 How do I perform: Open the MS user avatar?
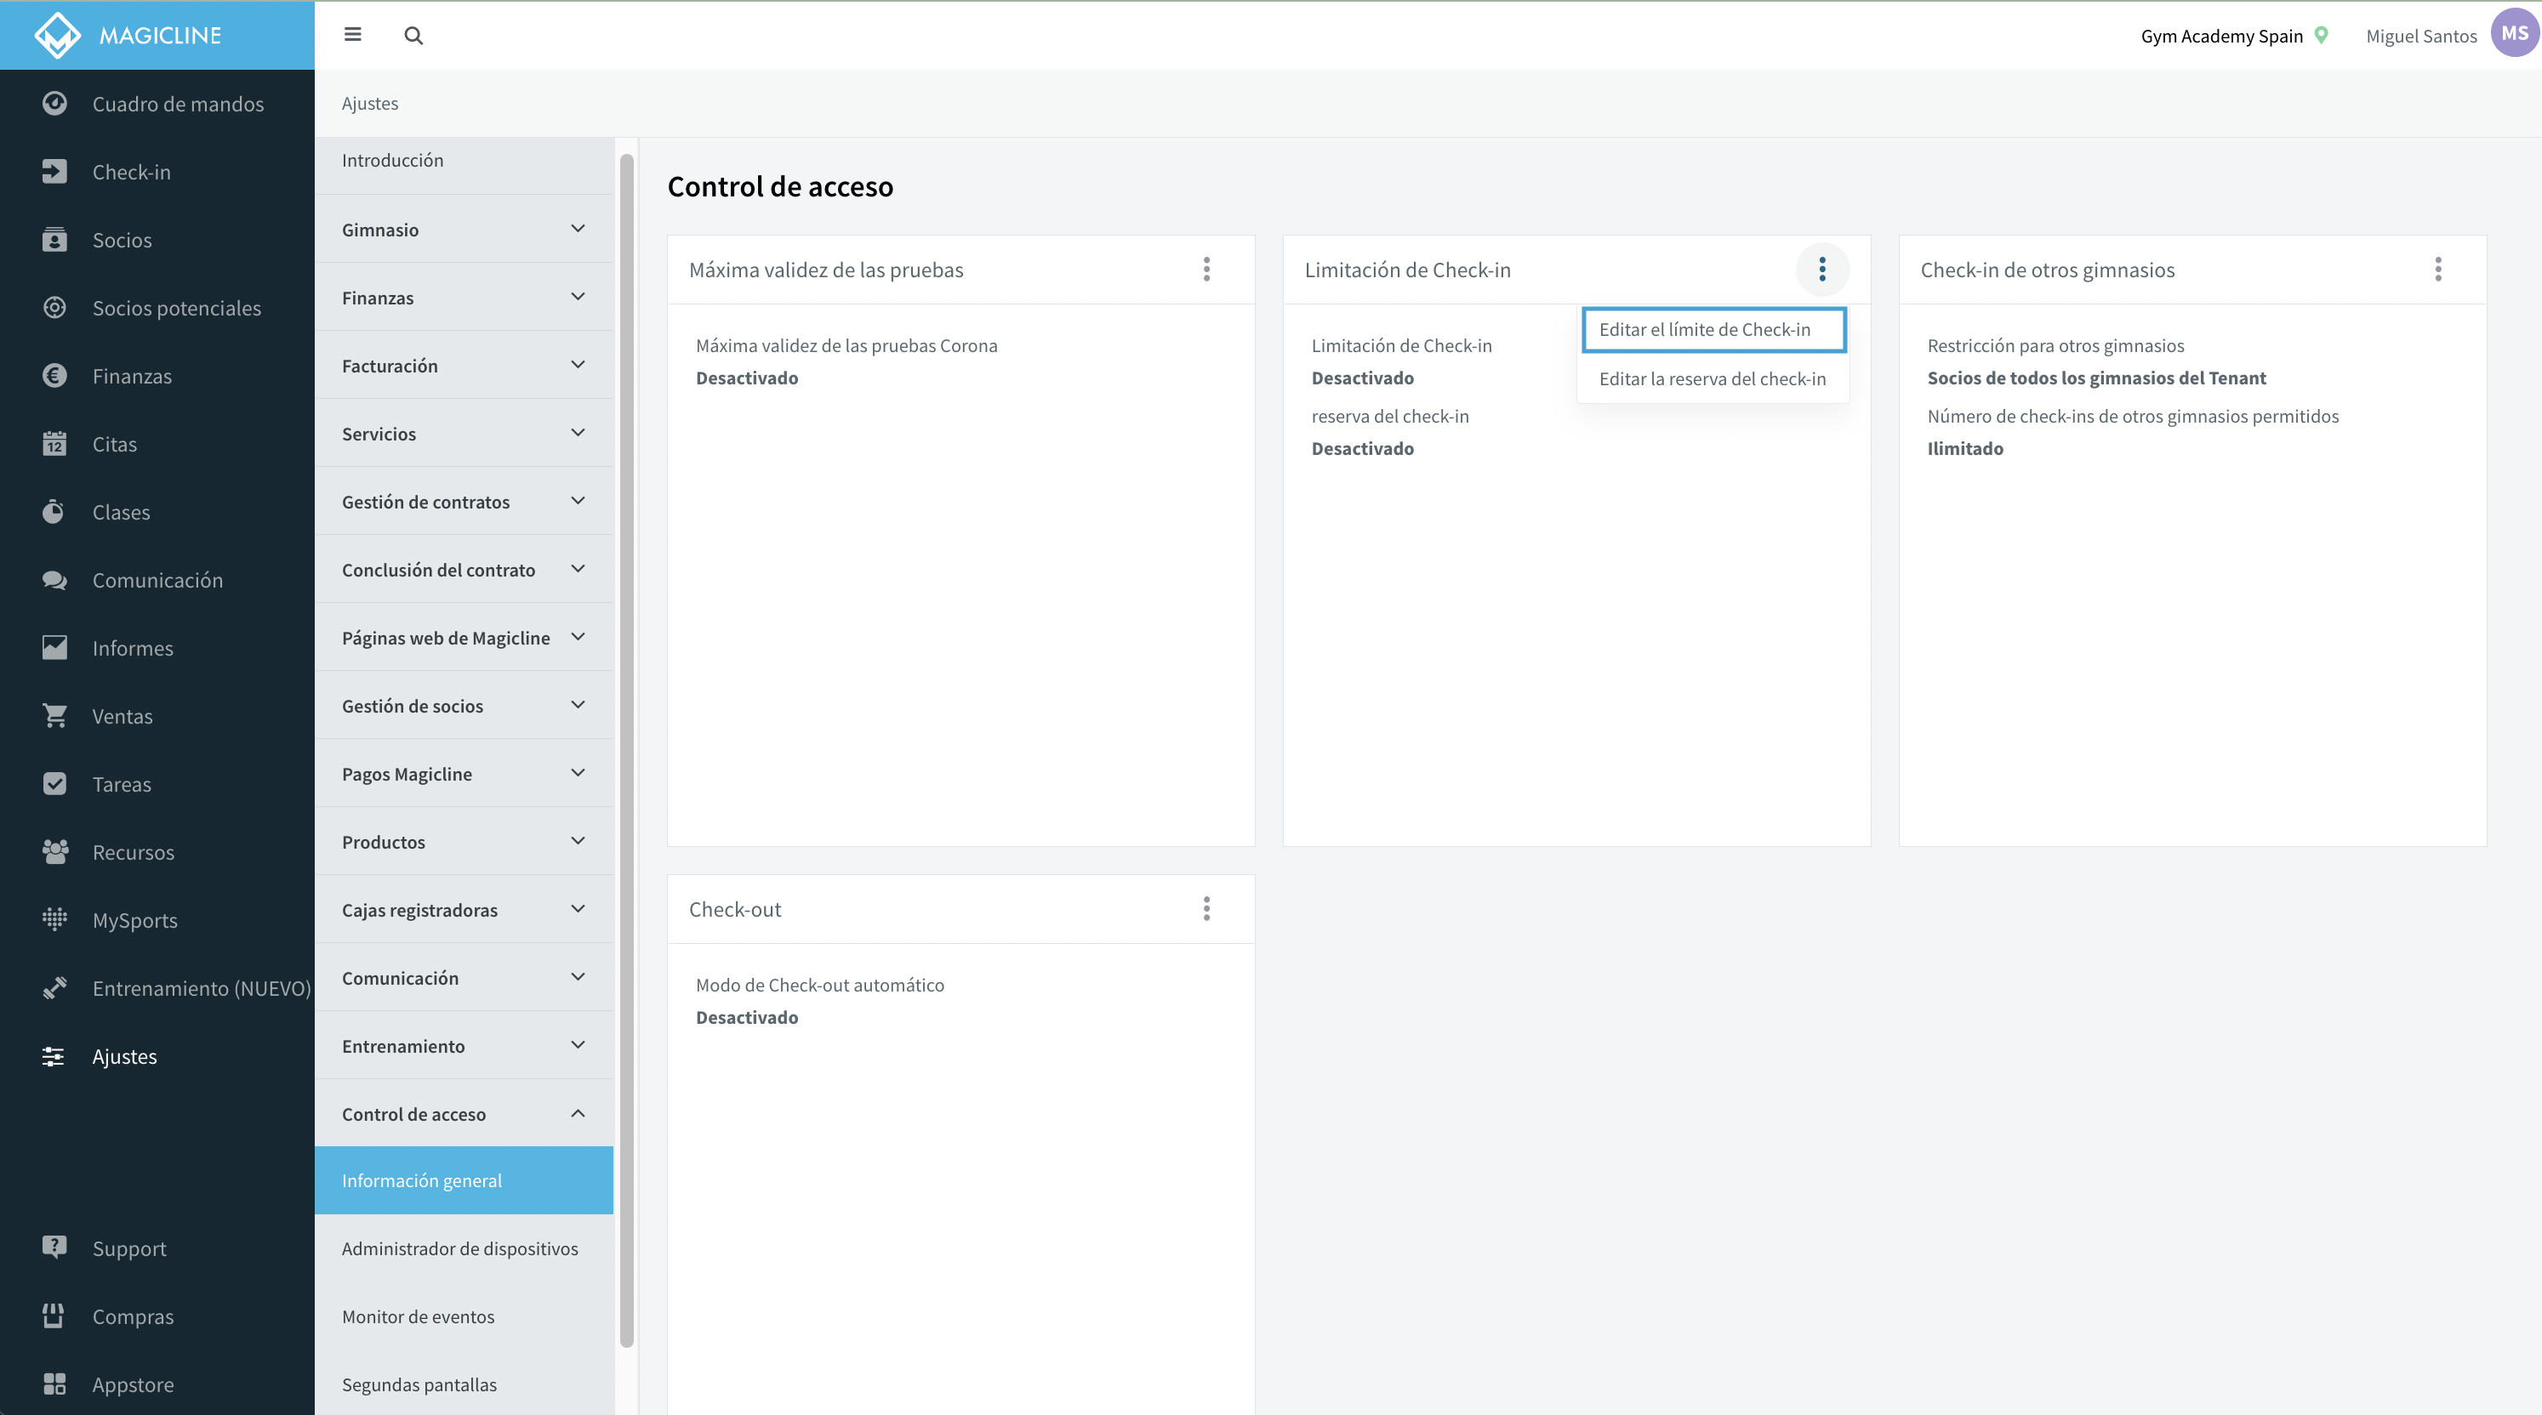tap(2515, 33)
